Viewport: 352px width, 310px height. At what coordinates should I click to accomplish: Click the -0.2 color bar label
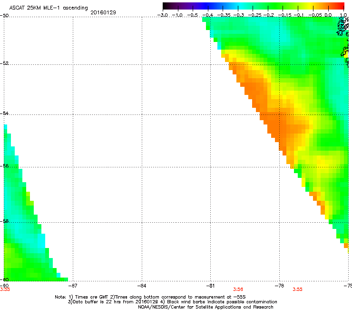click(269, 15)
